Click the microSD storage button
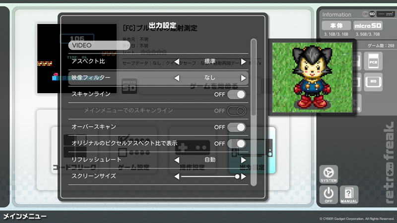 [367, 26]
